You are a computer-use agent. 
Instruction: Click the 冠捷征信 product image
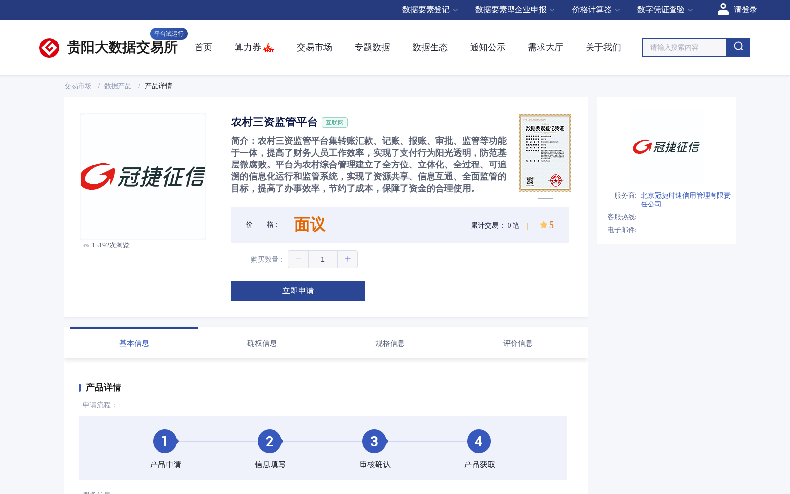[x=143, y=176]
